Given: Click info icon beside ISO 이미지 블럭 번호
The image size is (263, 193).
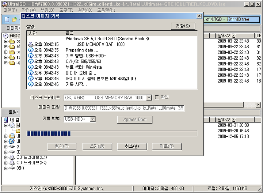Looking at the screenshot, I should 31,79.
